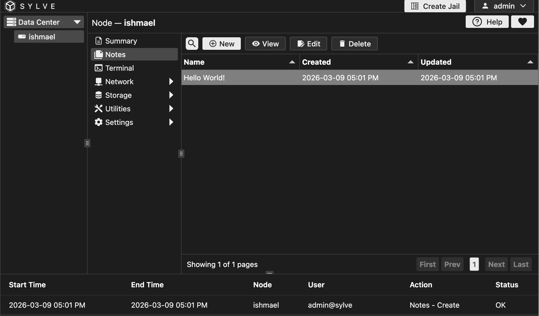Sort table by Name column
Viewport: 539px width, 316px height.
pyautogui.click(x=194, y=62)
